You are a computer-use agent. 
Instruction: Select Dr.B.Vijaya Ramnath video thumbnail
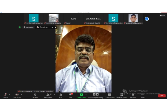pyautogui.click(x=53, y=19)
